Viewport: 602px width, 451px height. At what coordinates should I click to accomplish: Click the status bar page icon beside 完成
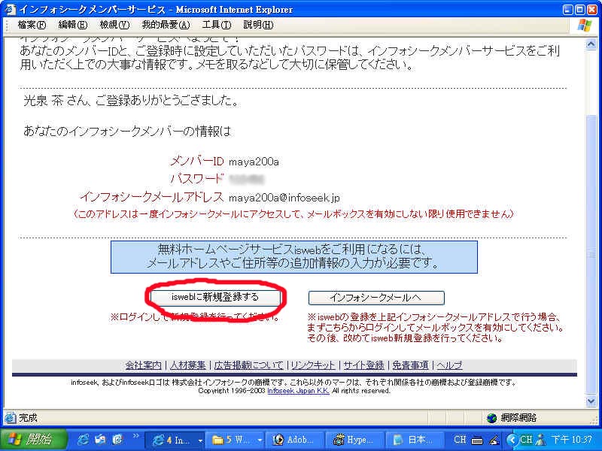pyautogui.click(x=10, y=418)
